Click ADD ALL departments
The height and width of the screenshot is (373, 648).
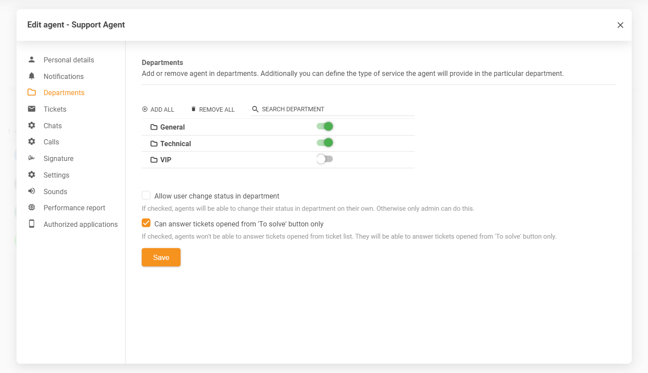point(158,110)
